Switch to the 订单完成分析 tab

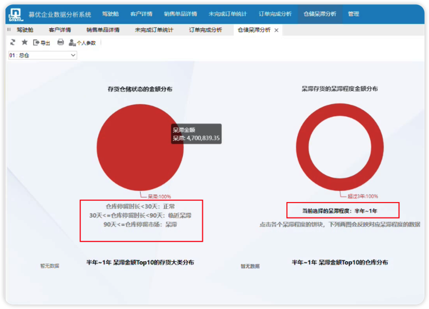tap(206, 30)
